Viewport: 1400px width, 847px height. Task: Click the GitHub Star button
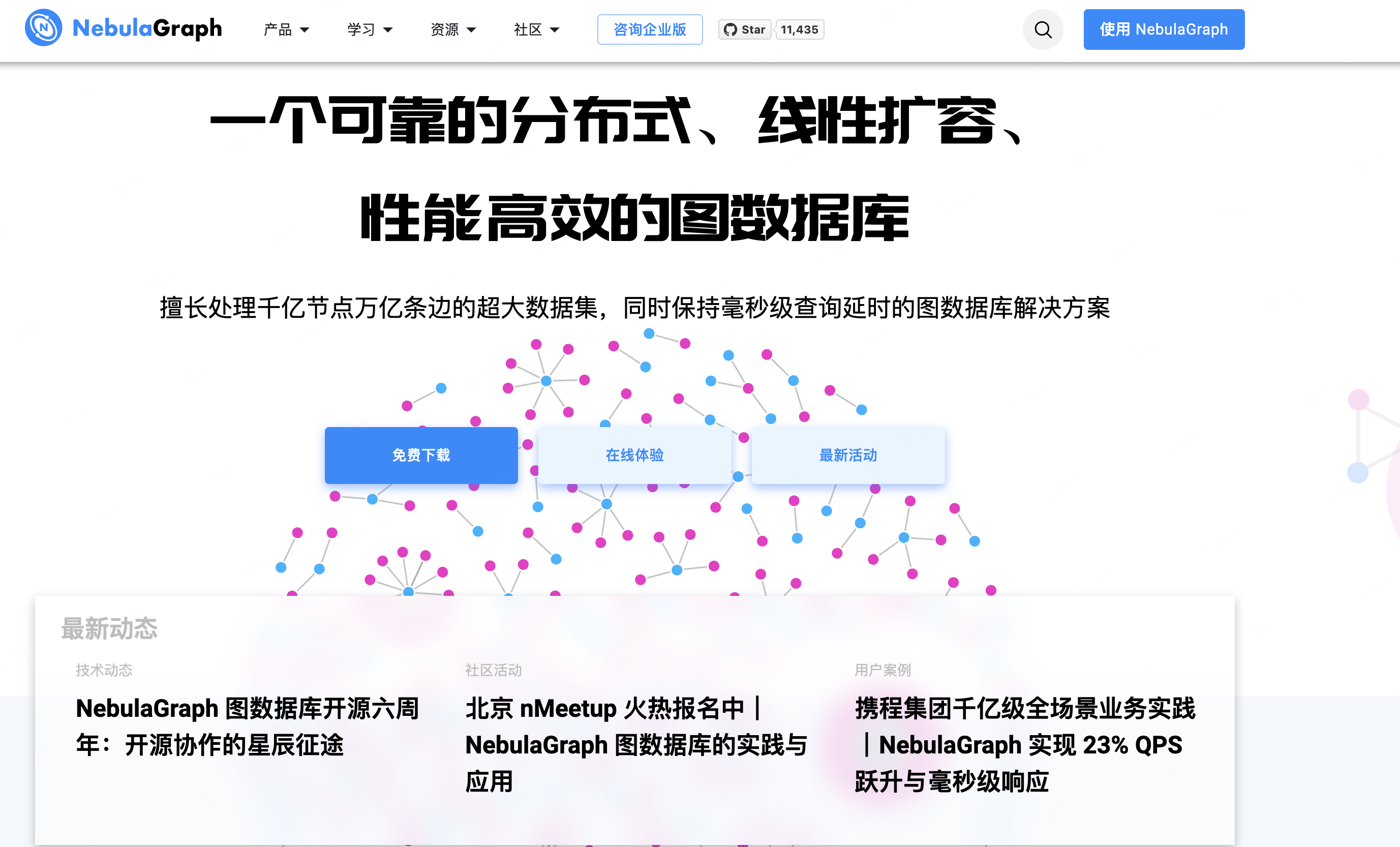[745, 29]
